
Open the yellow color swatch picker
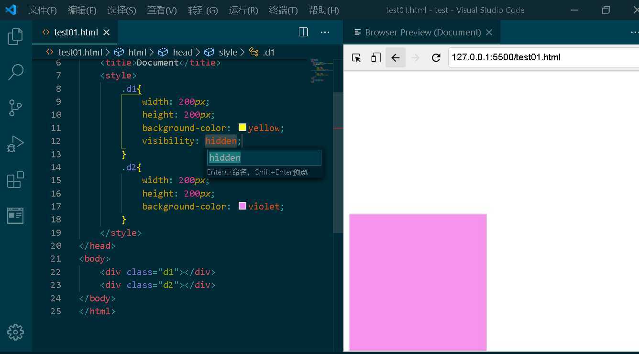[x=242, y=127]
